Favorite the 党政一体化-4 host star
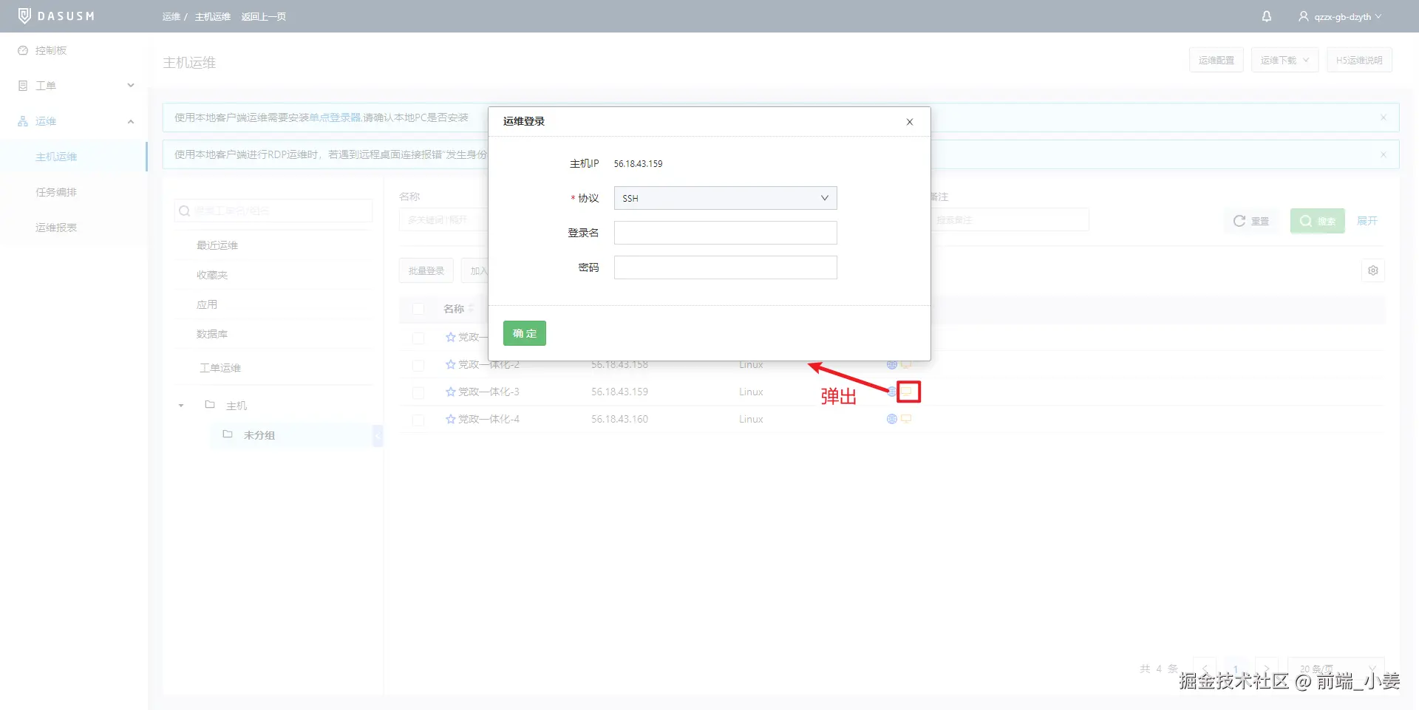Image resolution: width=1419 pixels, height=710 pixels. point(451,419)
